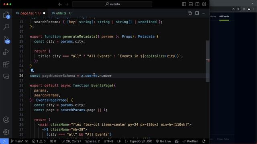Open problems count showing 1 error
Image resolution: width=257 pixels, height=144 pixels.
[39, 141]
